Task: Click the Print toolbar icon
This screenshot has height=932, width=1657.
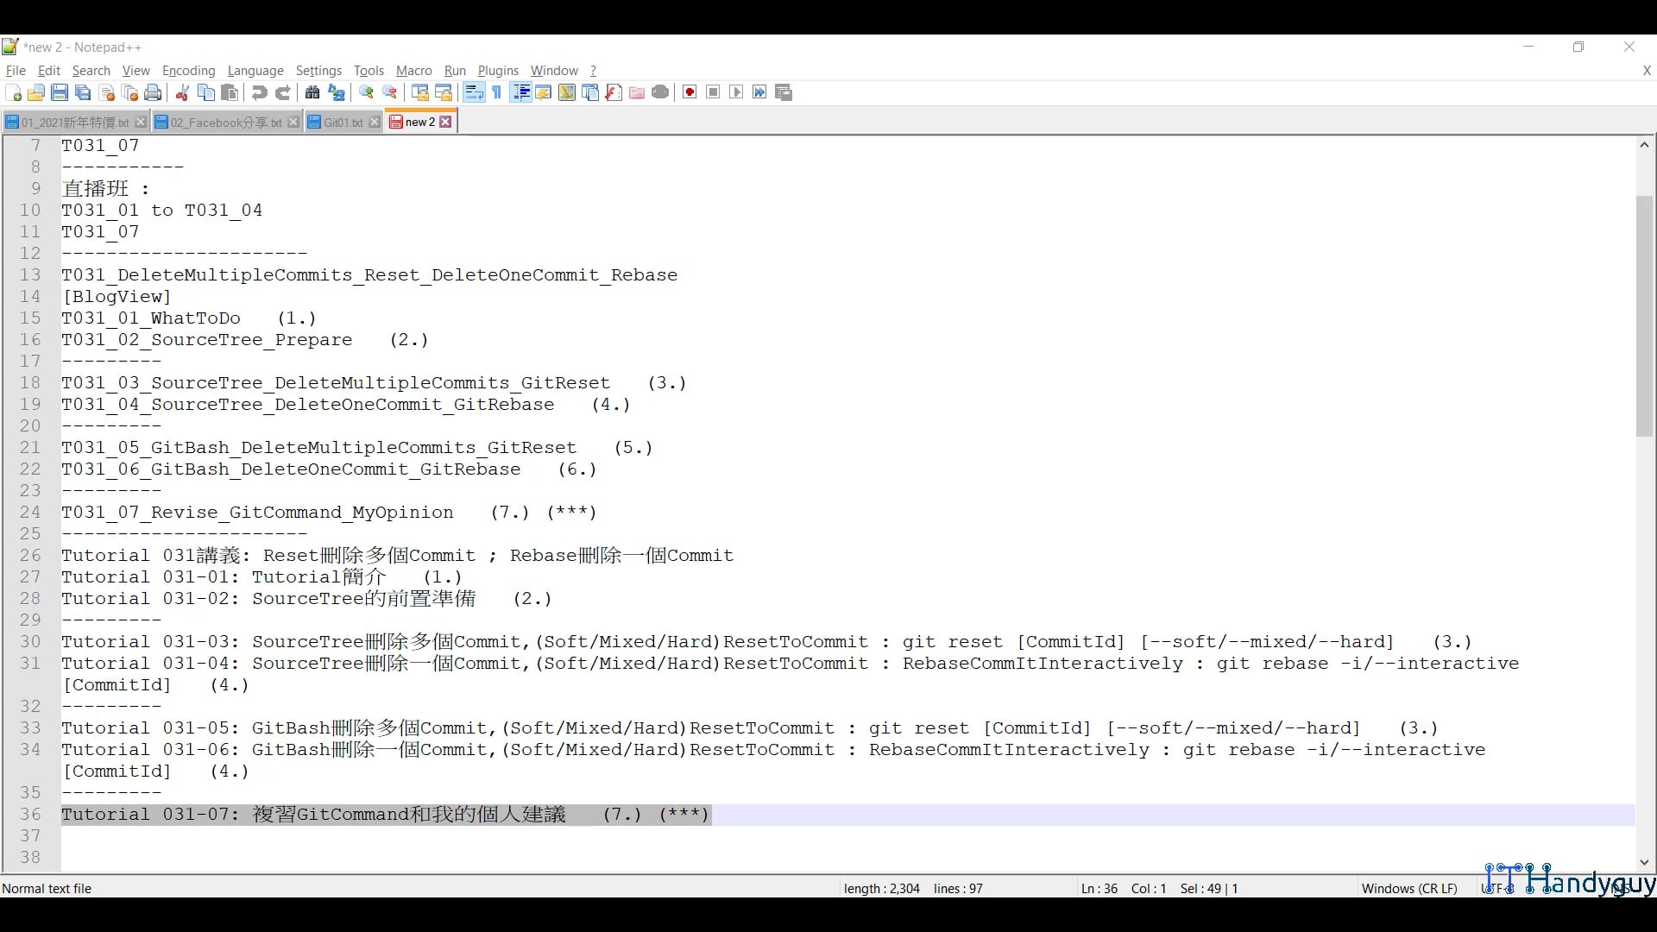Action: tap(153, 92)
